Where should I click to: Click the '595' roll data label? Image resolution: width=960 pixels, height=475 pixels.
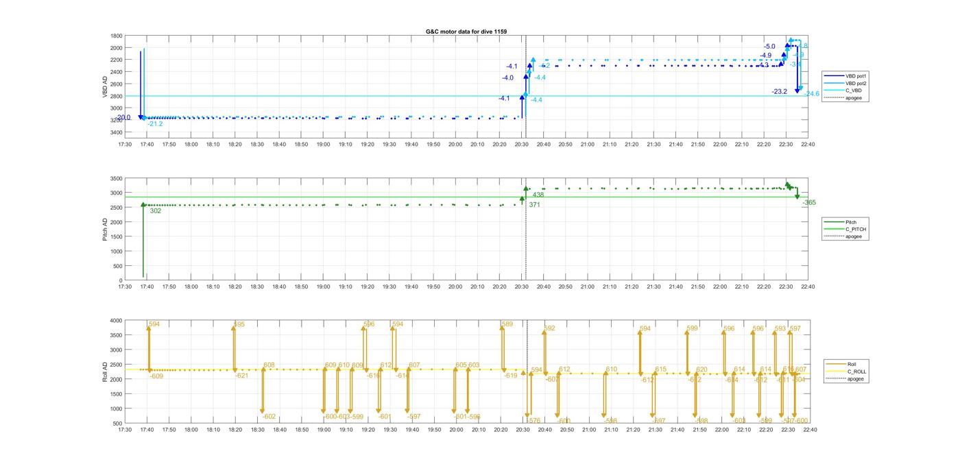239,324
